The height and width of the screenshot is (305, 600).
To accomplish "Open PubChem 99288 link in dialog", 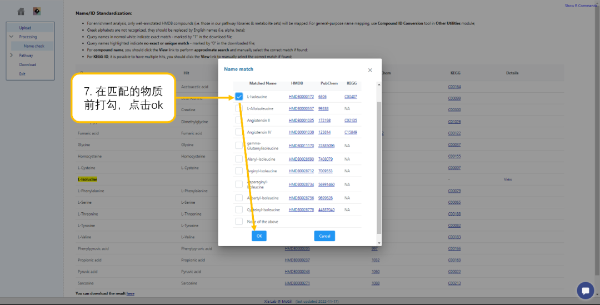I will pos(323,109).
